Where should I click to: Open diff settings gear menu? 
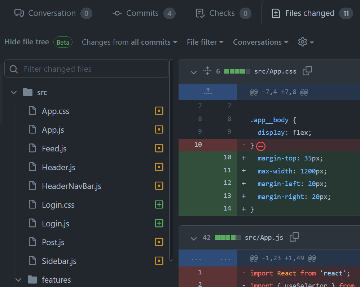tap(306, 42)
